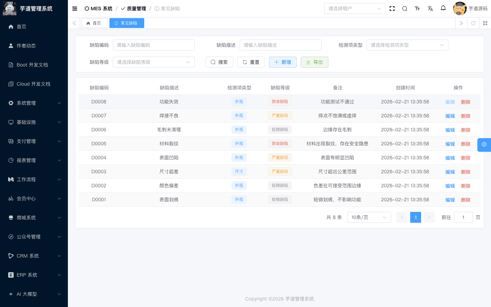The height and width of the screenshot is (307, 491).
Task: Change page size with the 10条/页 dropdown
Action: tap(369, 217)
